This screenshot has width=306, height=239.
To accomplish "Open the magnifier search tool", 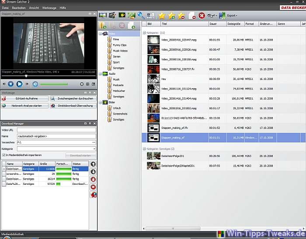I will click(141, 15).
